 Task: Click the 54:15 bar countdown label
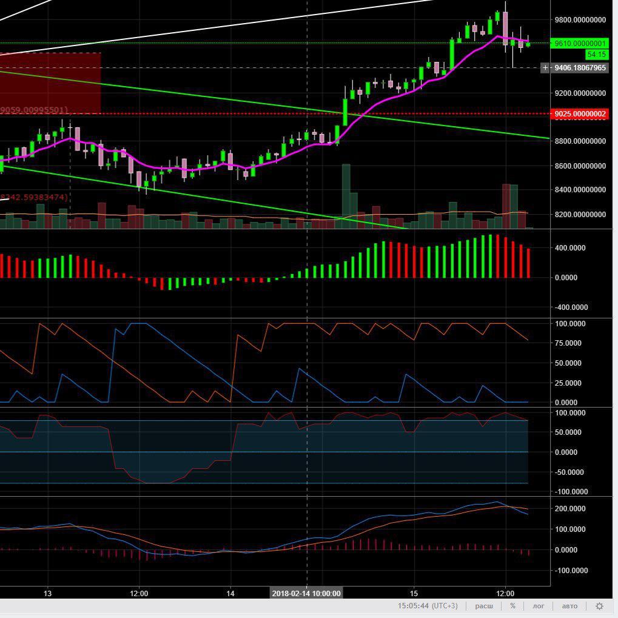pos(597,55)
